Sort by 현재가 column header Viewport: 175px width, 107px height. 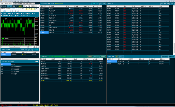point(69,6)
